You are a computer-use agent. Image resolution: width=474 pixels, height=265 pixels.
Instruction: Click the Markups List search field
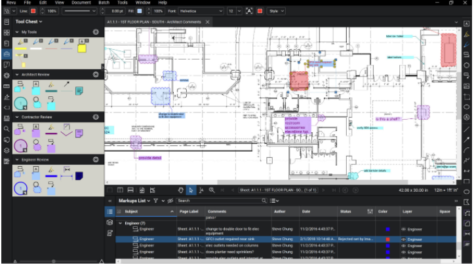click(222, 201)
